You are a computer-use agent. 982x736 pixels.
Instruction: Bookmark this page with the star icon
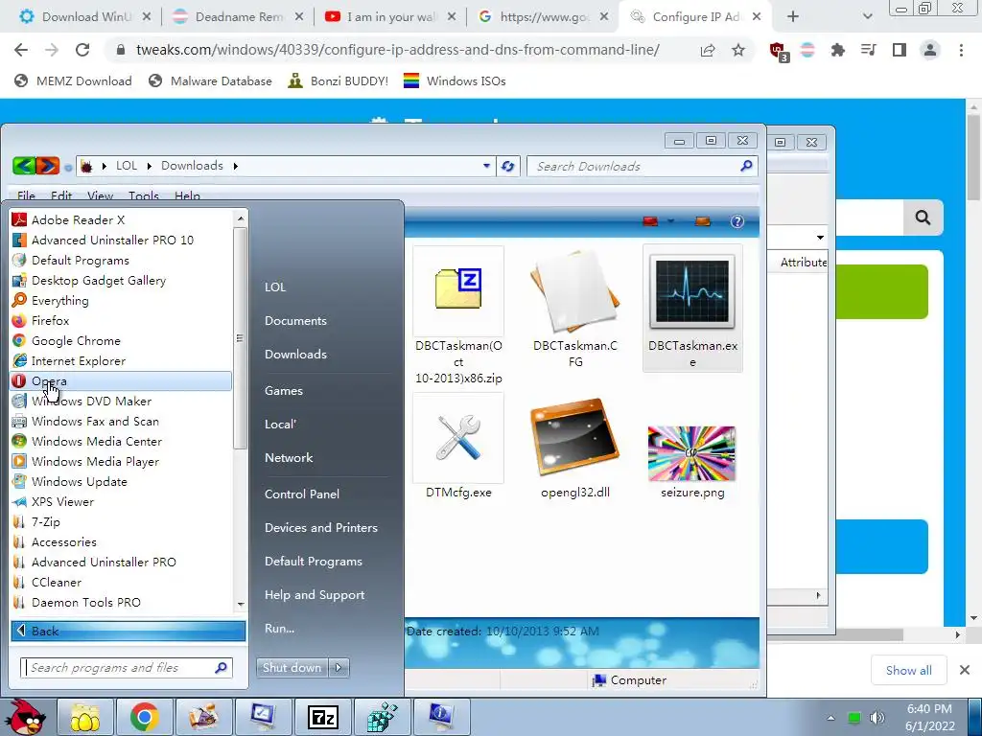738,50
